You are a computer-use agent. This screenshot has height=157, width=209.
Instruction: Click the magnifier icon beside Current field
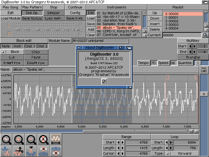[x=205, y=35]
